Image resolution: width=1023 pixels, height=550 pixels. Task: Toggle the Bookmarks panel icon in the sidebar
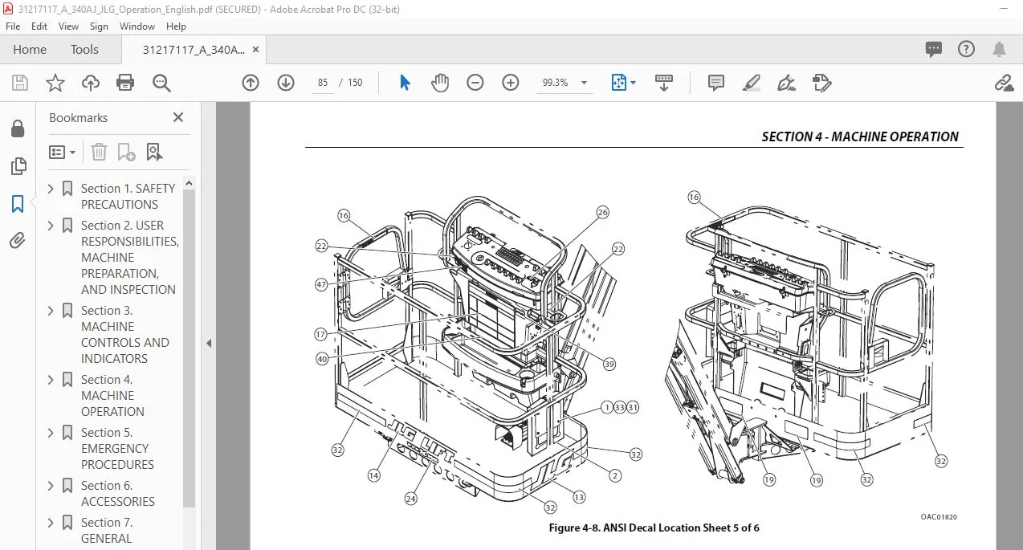(18, 204)
